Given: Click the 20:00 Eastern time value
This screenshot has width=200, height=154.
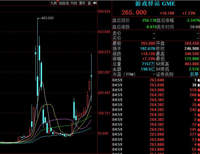Looking at the screenshot, I should [195, 27].
